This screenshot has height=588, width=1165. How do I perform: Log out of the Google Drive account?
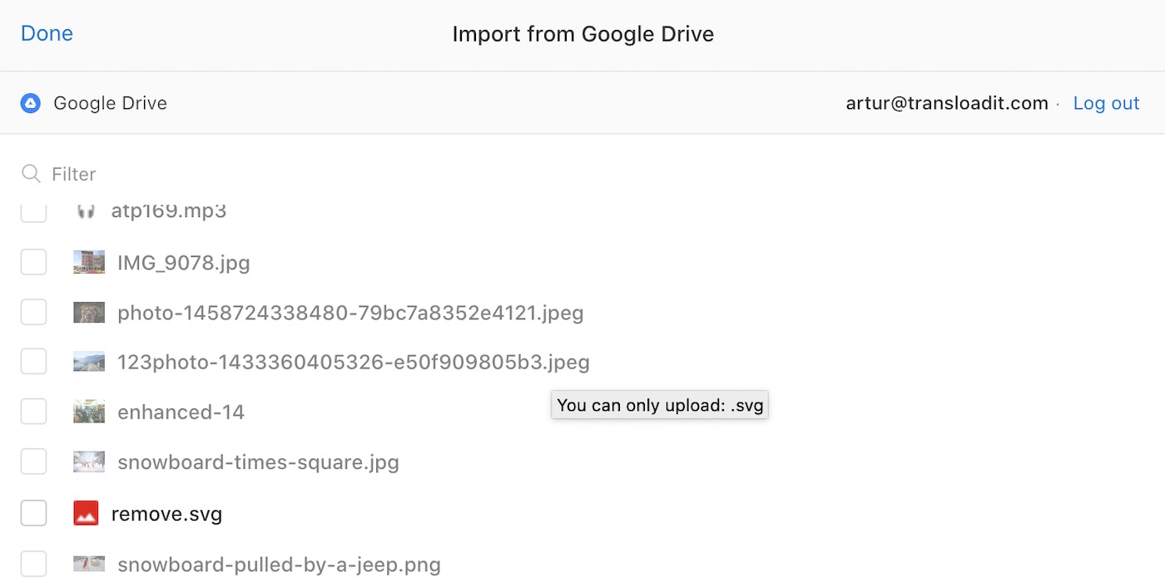[1106, 103]
